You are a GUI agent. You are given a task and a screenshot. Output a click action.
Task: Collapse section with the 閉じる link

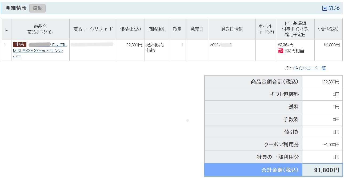[x=334, y=8]
